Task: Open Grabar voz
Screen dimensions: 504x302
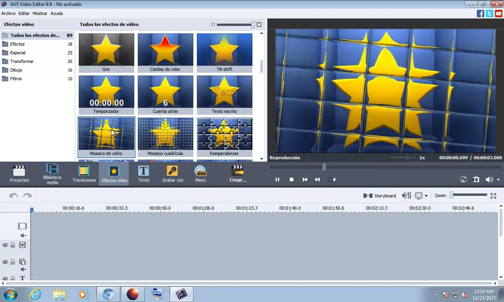Action: pos(172,174)
